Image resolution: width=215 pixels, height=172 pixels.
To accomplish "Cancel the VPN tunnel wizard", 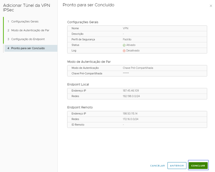I will (157, 165).
